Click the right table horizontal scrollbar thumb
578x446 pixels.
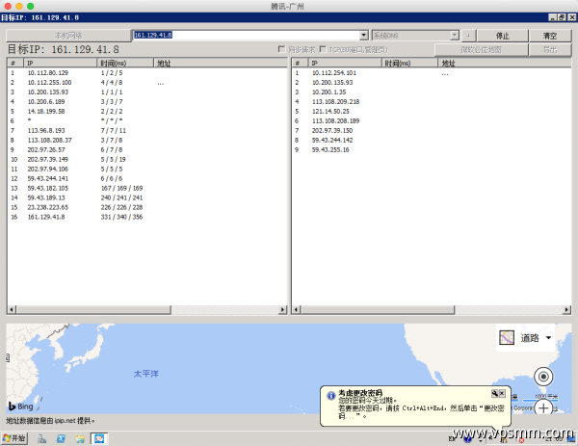[378, 309]
